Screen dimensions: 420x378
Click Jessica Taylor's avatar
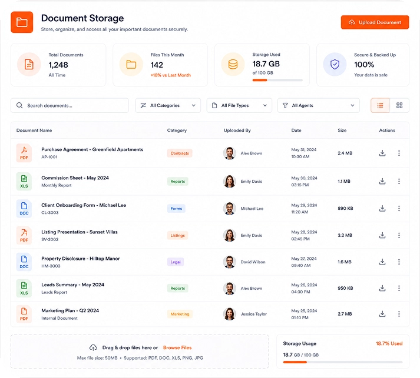click(230, 314)
